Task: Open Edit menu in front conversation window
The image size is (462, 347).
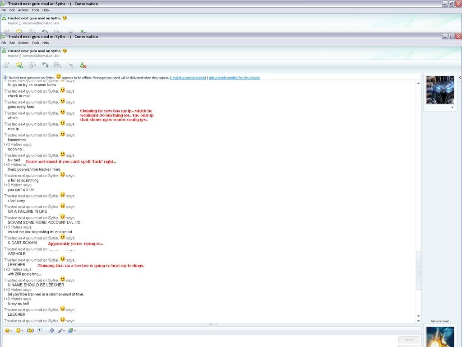Action: tap(12, 43)
